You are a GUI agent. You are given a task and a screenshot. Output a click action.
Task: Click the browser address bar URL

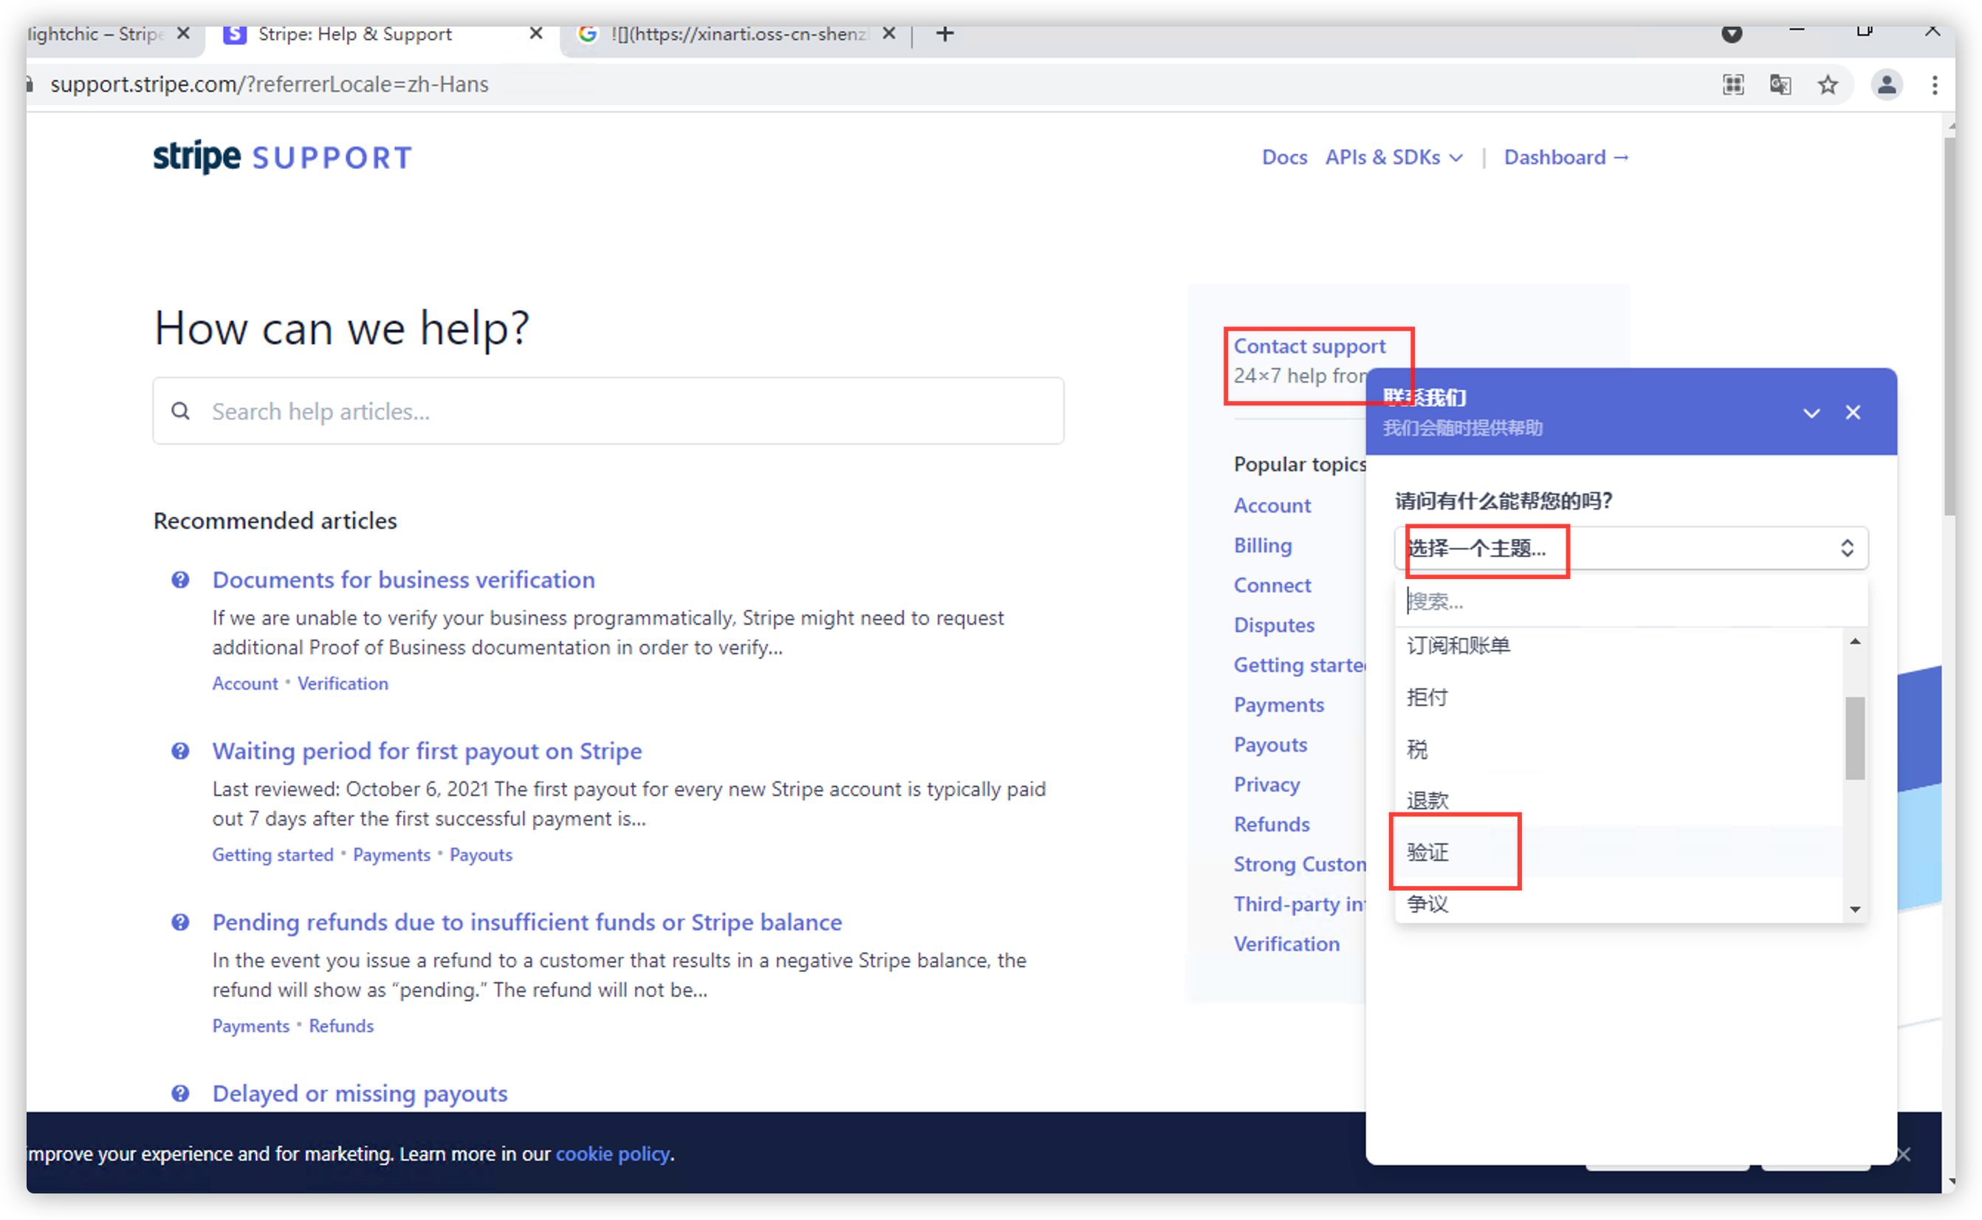[270, 85]
